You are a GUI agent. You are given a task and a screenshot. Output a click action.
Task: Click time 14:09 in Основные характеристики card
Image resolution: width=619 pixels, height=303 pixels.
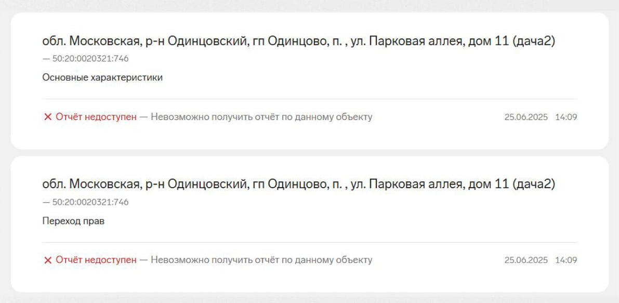click(566, 117)
